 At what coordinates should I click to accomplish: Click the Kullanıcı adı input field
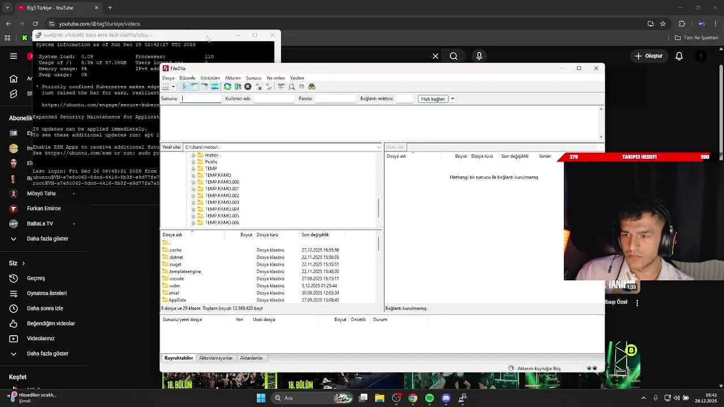click(x=274, y=98)
